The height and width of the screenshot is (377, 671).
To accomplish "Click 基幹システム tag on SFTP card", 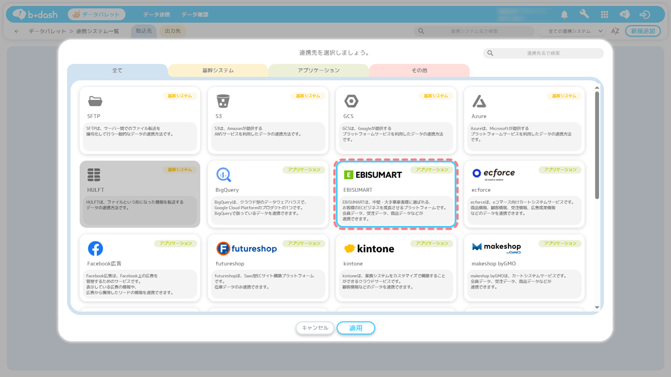I will tap(180, 96).
